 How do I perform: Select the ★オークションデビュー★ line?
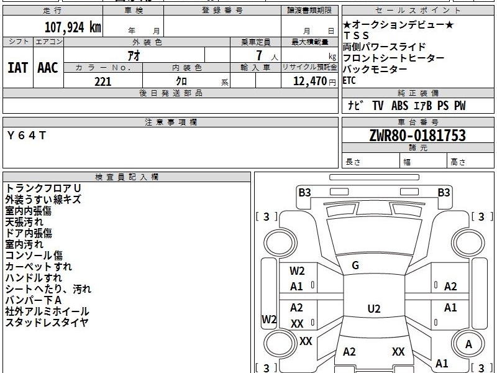398,25
